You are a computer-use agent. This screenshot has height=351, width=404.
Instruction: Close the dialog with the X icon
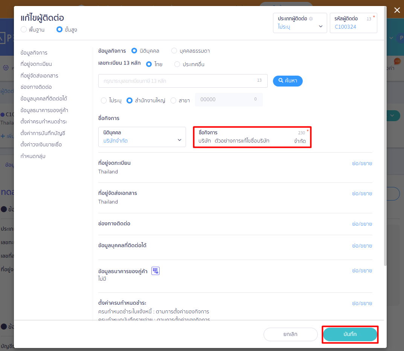pos(397,10)
